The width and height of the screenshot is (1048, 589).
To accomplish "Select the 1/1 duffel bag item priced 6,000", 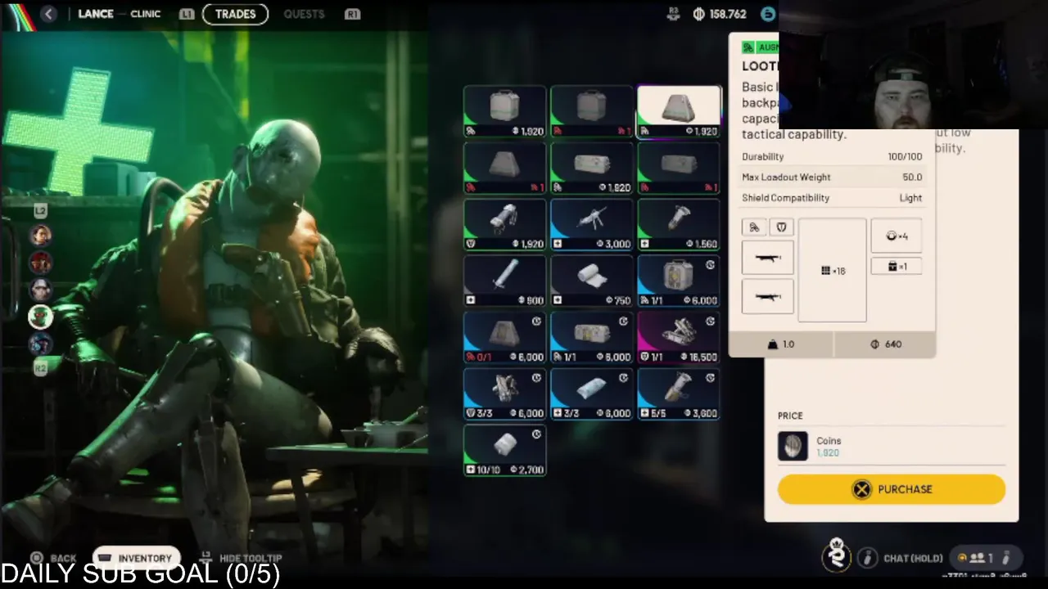I will [592, 338].
